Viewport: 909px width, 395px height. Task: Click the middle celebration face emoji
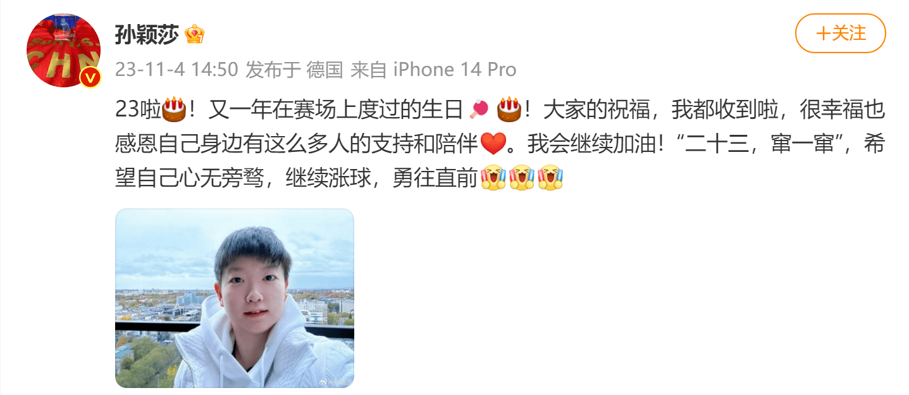click(x=522, y=179)
